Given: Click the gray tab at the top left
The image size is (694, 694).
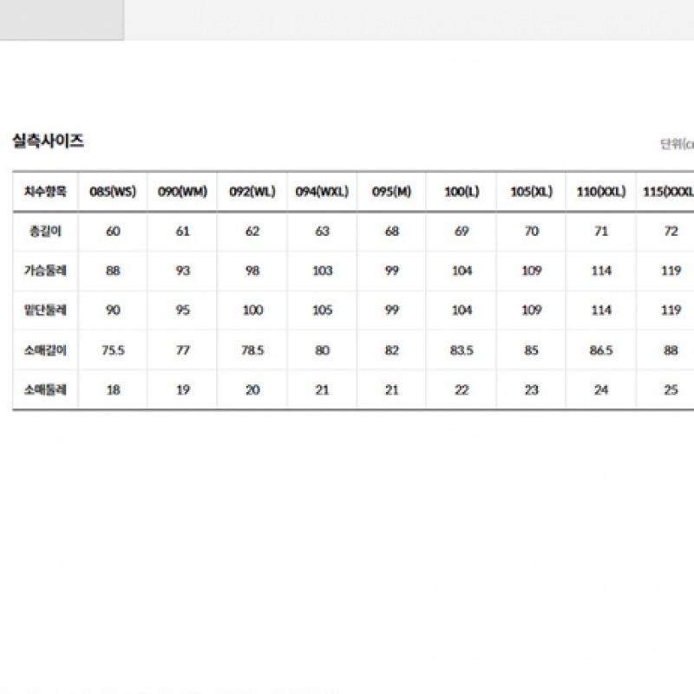Looking at the screenshot, I should point(61,19).
